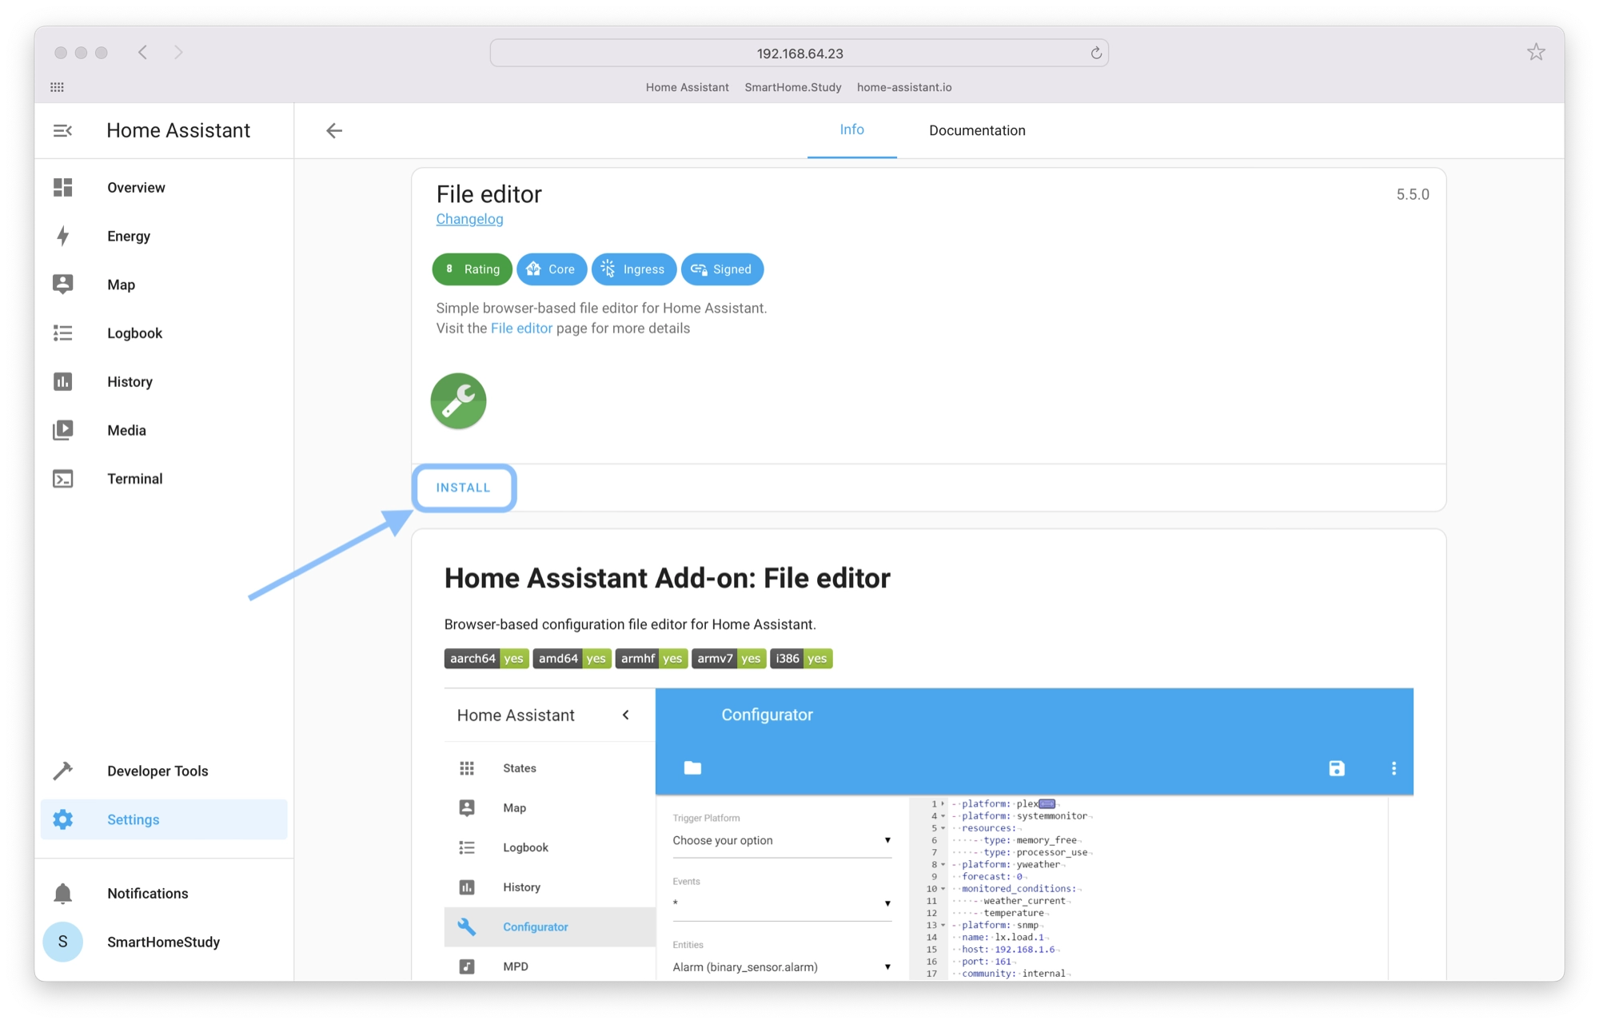The image size is (1599, 1024).
Task: Click the browser back chevron
Action: [142, 53]
